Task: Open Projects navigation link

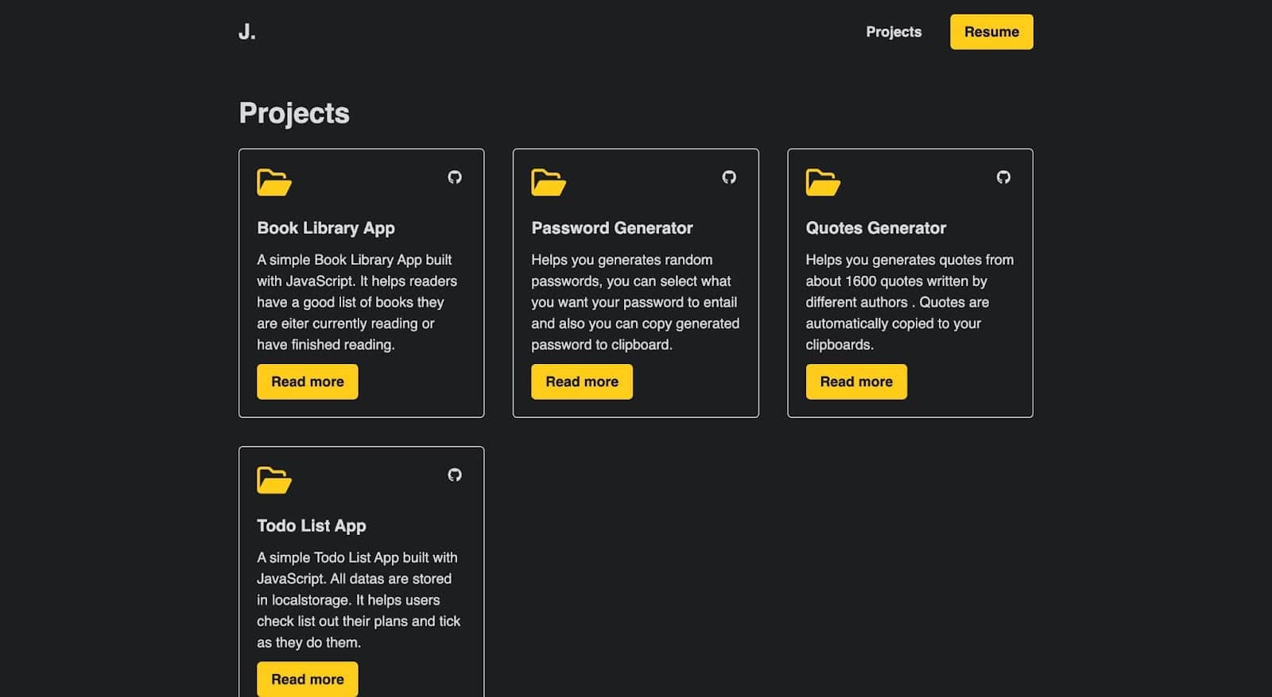Action: coord(894,32)
